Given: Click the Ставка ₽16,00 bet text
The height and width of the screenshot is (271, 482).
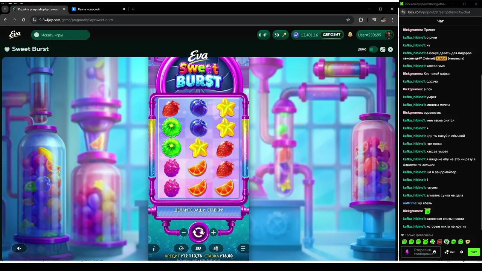Looking at the screenshot, I should point(219,256).
